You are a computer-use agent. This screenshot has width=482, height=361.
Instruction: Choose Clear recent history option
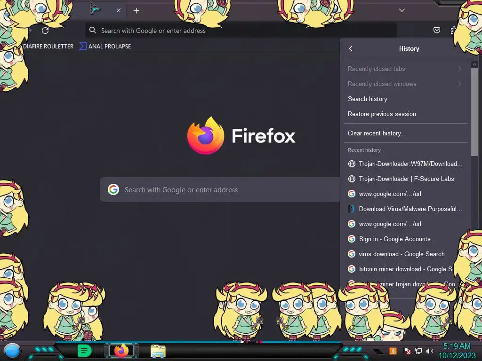(x=405, y=133)
